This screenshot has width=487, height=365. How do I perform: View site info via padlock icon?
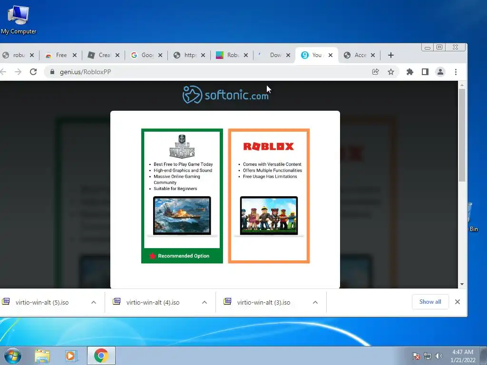point(52,72)
